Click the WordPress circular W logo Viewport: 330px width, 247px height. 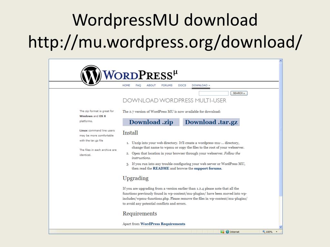91,75
